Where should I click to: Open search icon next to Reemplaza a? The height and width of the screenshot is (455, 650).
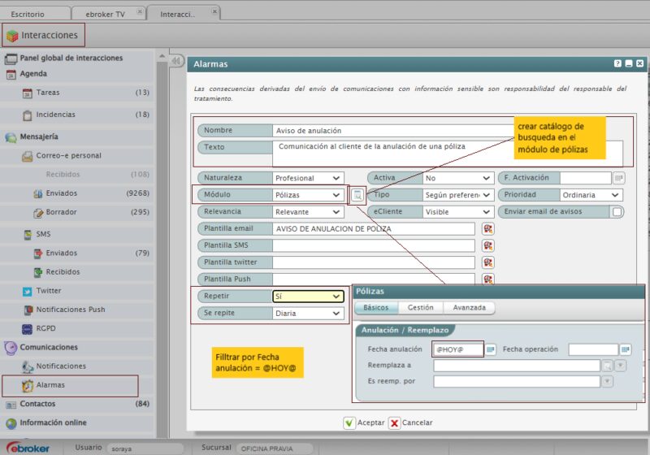pyautogui.click(x=607, y=366)
